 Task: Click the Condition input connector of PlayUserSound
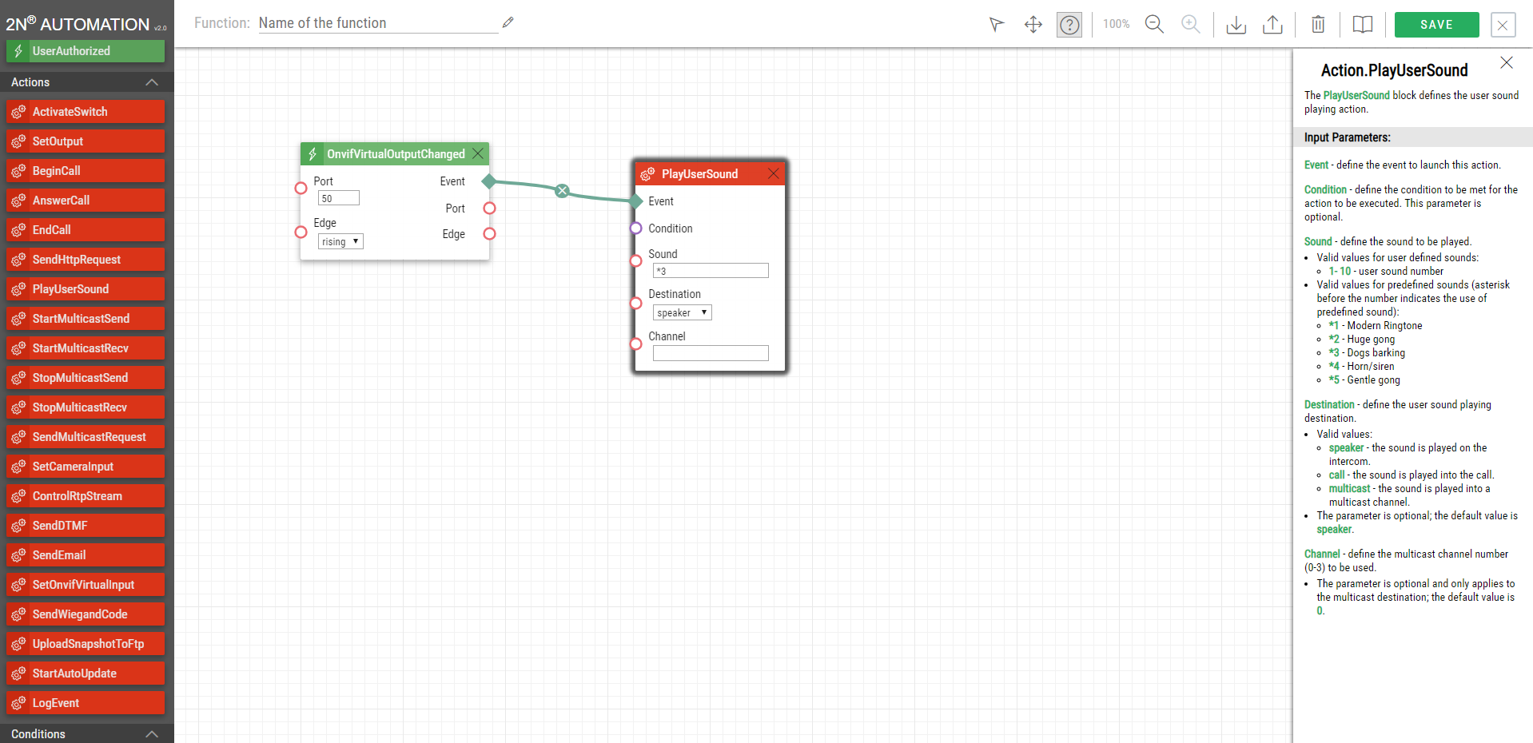point(636,228)
